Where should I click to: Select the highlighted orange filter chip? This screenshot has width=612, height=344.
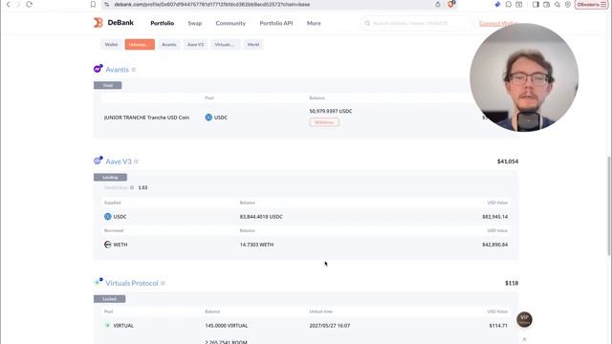(x=140, y=45)
